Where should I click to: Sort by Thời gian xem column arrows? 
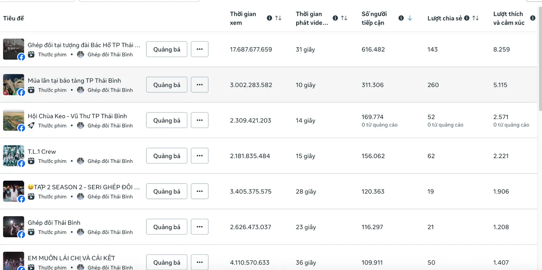click(x=278, y=18)
